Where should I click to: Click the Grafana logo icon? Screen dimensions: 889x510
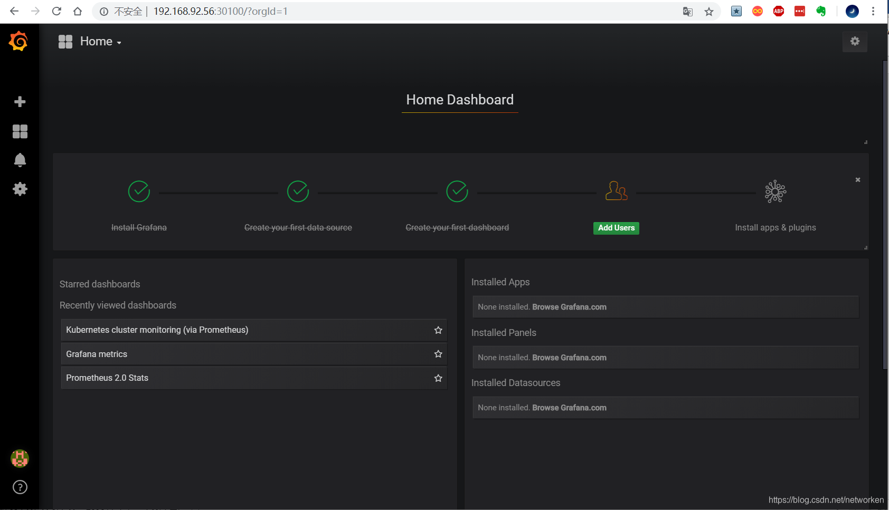point(18,41)
